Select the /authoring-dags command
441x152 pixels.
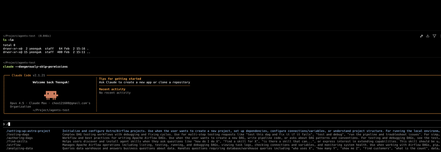point(19,138)
